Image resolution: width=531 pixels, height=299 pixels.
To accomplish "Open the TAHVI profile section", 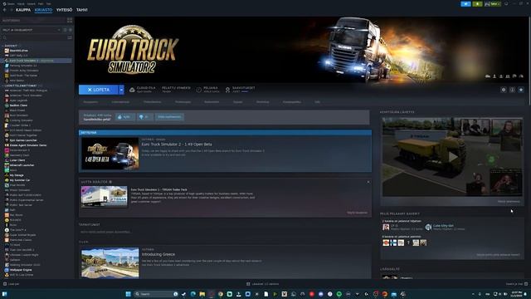I will click(x=82, y=10).
